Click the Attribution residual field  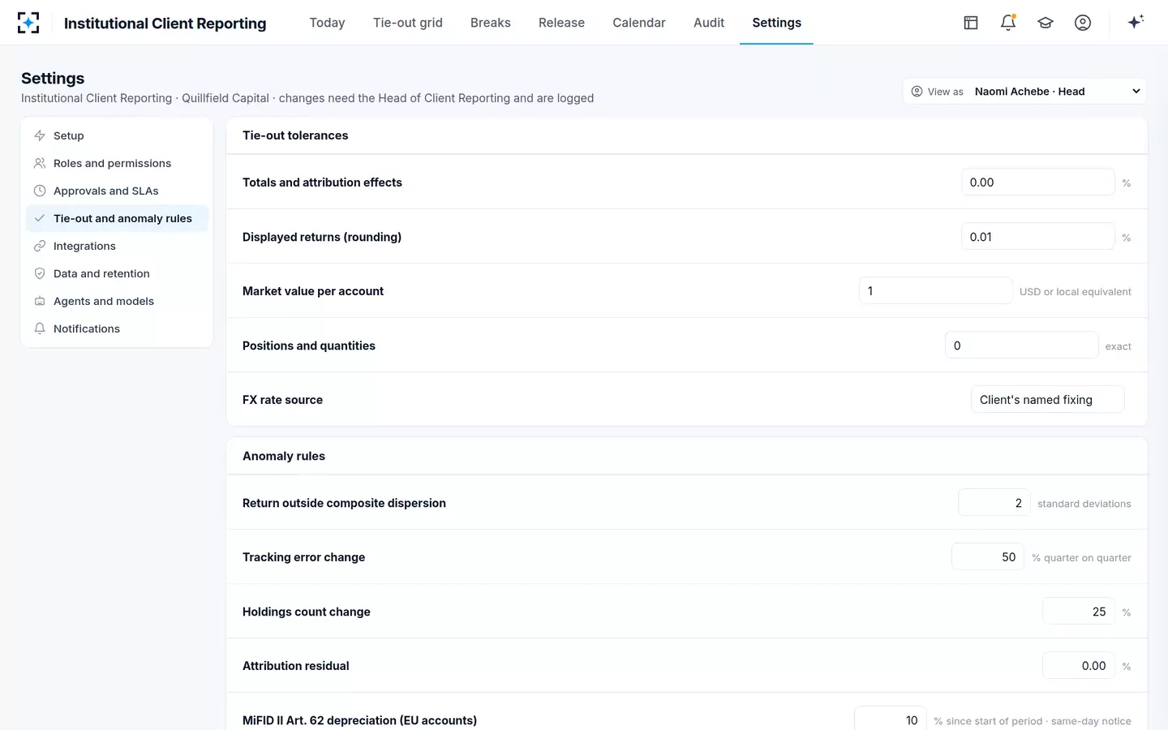point(1079,665)
